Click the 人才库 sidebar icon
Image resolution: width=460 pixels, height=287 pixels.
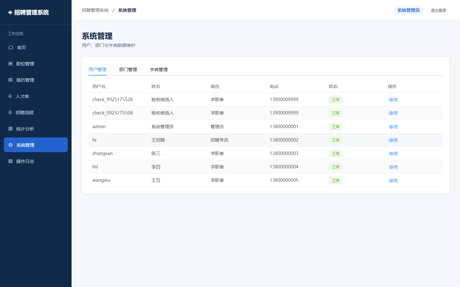10,96
